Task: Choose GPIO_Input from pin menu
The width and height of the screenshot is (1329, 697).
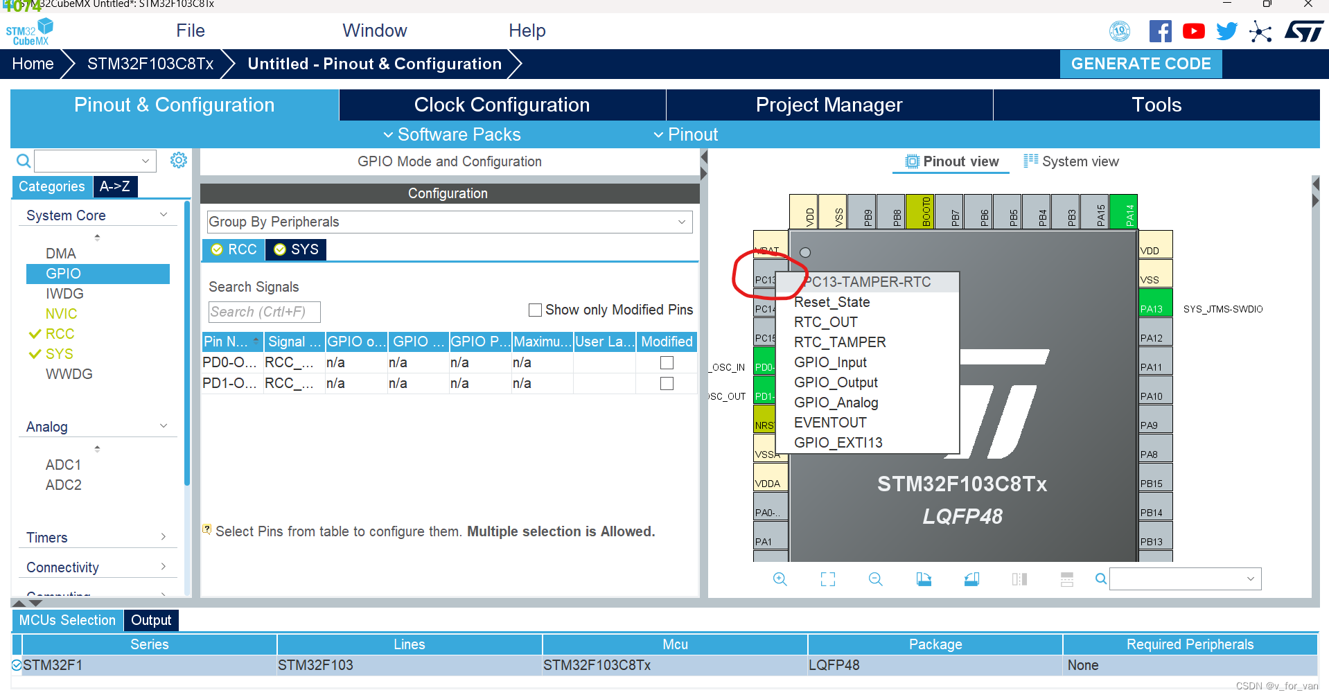Action: (x=830, y=362)
